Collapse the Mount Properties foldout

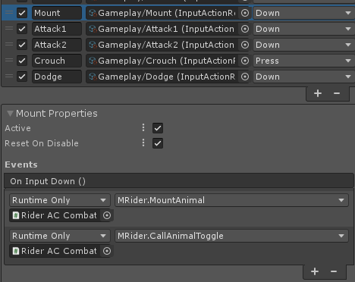coord(10,114)
